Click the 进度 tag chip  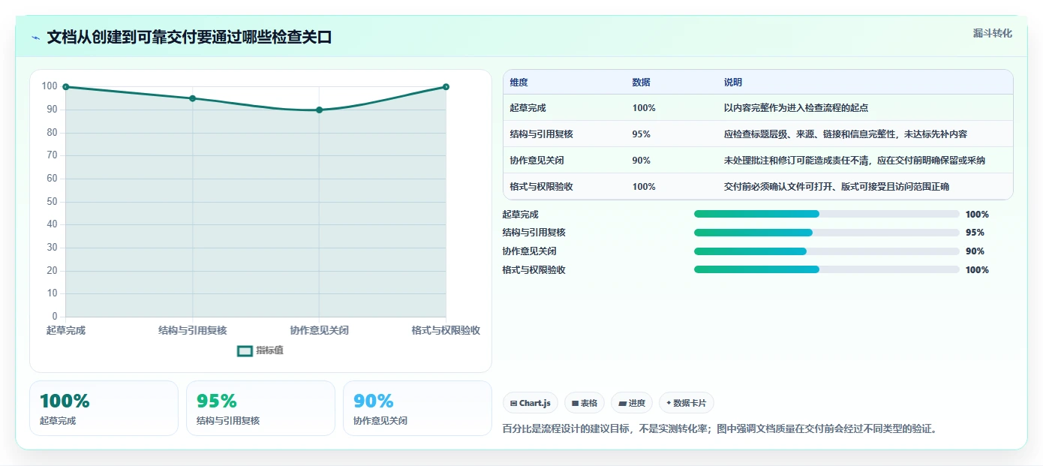tap(632, 403)
